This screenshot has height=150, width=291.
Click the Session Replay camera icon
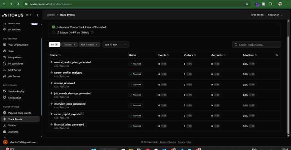tap(5, 91)
